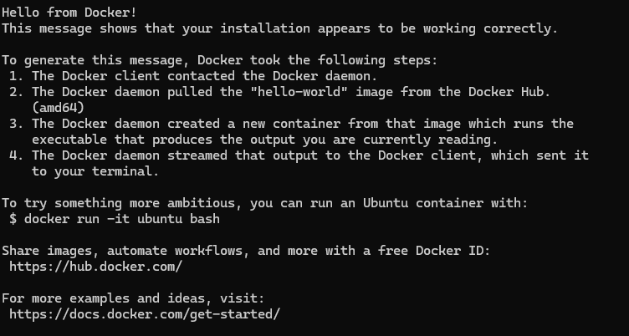The image size is (629, 336).
Task: Click the dollar sign prompt before docker run
Action: tap(13, 219)
